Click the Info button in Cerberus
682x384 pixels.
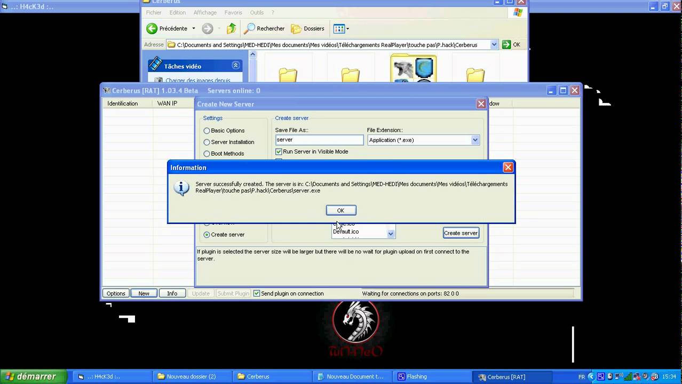172,293
